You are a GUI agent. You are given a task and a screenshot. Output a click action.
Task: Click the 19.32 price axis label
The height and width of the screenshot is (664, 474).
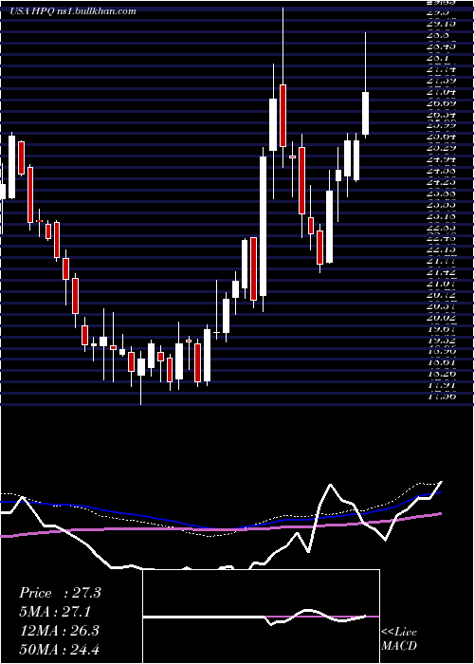(x=440, y=341)
